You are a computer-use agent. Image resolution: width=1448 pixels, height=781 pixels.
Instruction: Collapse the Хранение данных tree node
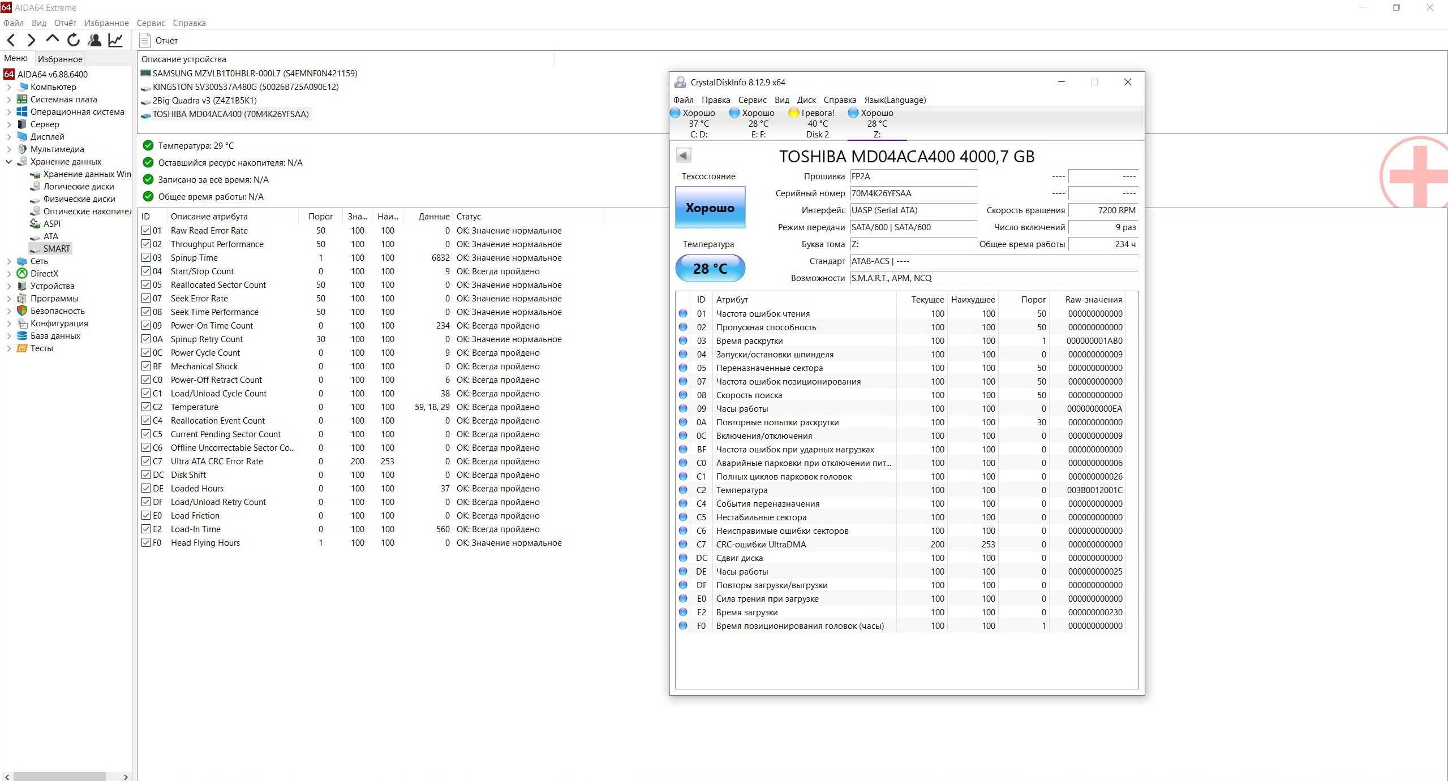tap(8, 162)
